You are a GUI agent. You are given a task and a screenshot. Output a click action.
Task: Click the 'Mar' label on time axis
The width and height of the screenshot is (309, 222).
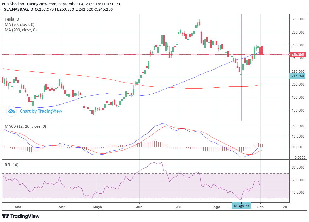tap(18, 207)
